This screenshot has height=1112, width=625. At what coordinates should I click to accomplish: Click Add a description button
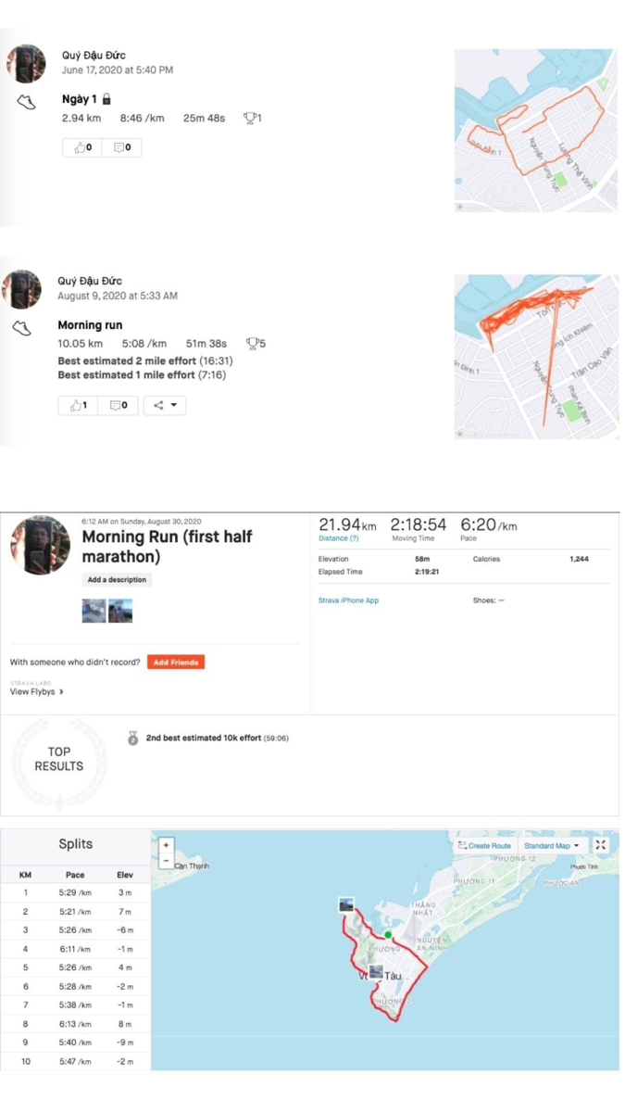pyautogui.click(x=118, y=580)
